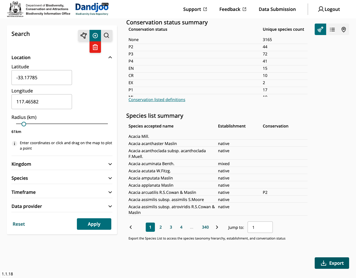The image size is (356, 278).
Task: Click the P3 conservation status row
Action: click(x=218, y=54)
